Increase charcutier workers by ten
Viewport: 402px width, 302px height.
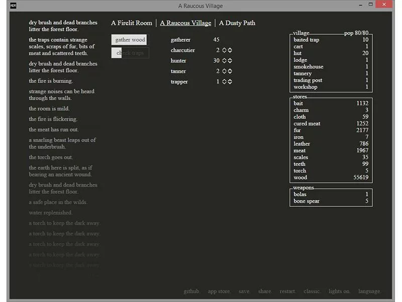pyautogui.click(x=230, y=48)
